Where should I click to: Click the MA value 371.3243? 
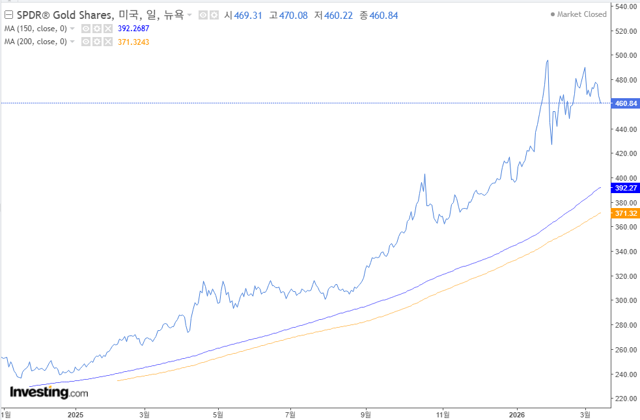coord(133,42)
